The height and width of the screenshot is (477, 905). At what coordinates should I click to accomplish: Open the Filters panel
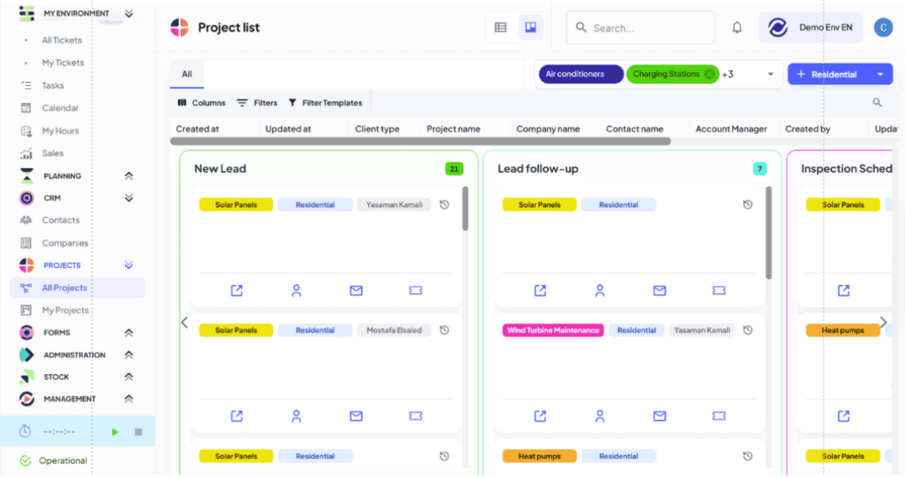pyautogui.click(x=257, y=103)
